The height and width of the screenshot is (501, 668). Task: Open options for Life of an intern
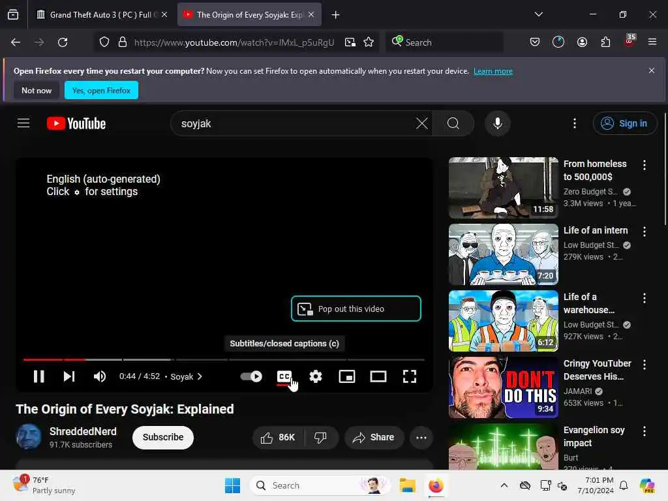(x=645, y=232)
